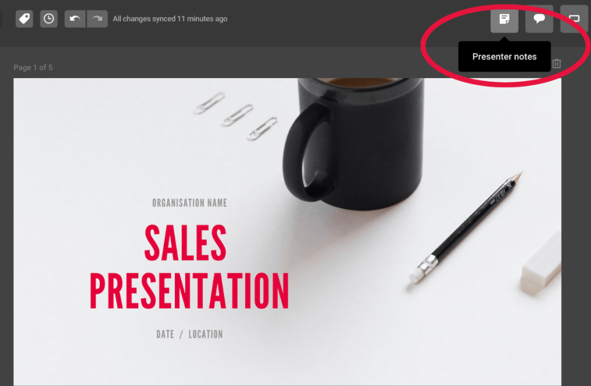This screenshot has width=591, height=386.
Task: Delete this page with the trash icon
Action: 557,63
